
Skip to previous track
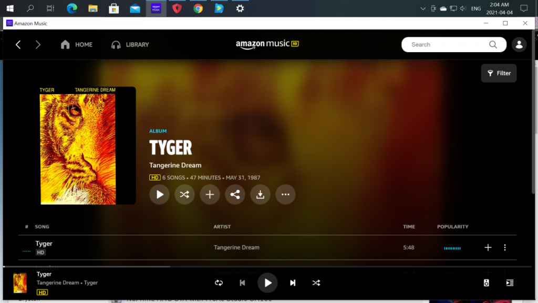click(242, 282)
